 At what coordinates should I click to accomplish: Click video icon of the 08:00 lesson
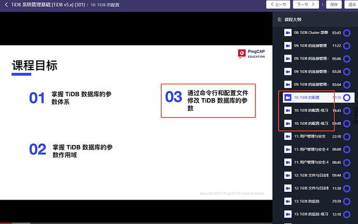pos(287,149)
